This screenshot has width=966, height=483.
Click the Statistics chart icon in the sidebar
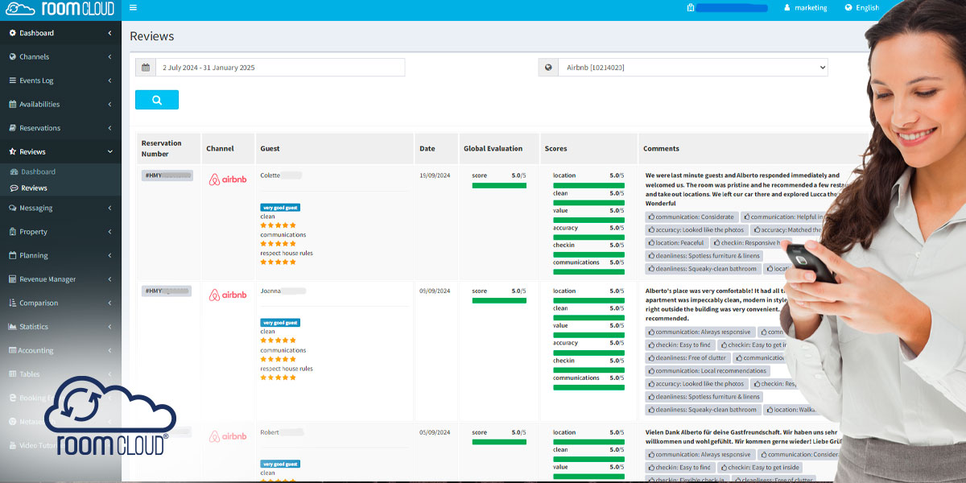pos(12,327)
